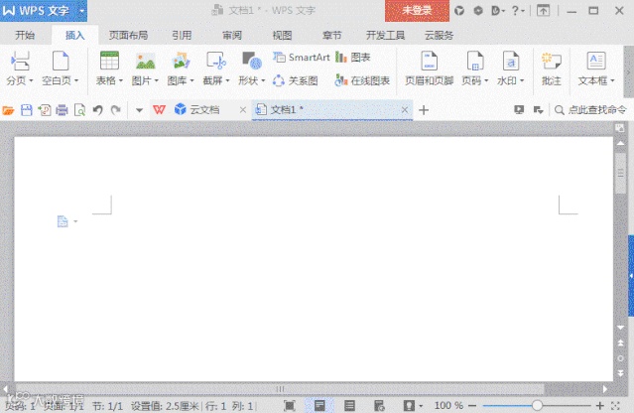
Task: Switch to outline view in status bar
Action: click(349, 405)
